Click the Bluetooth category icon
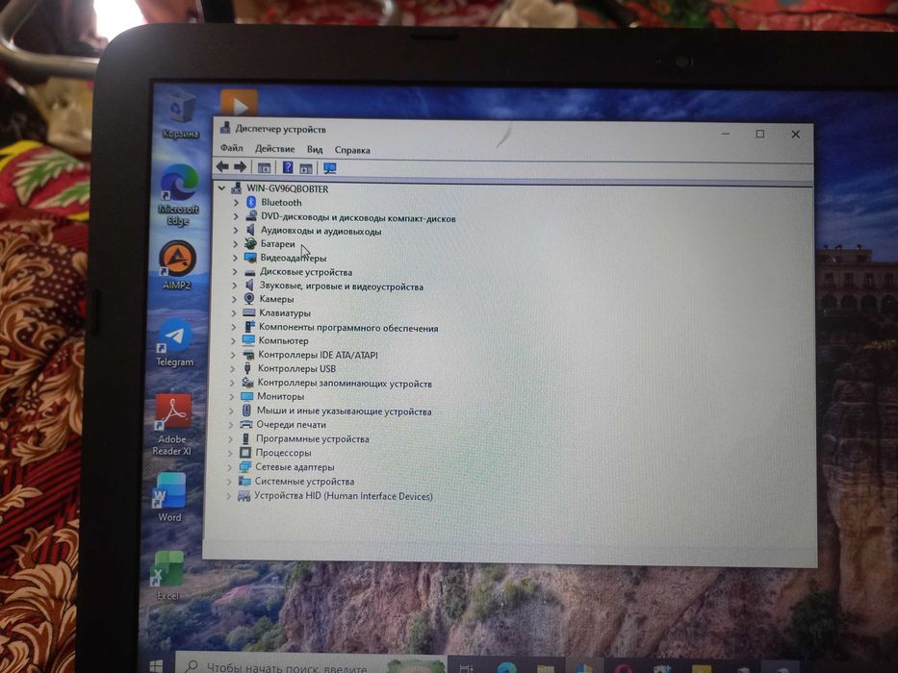 click(x=251, y=202)
